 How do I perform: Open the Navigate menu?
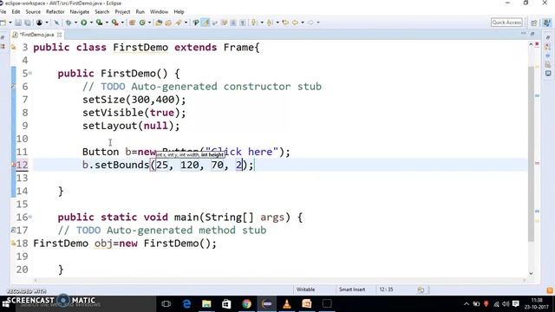tap(79, 11)
